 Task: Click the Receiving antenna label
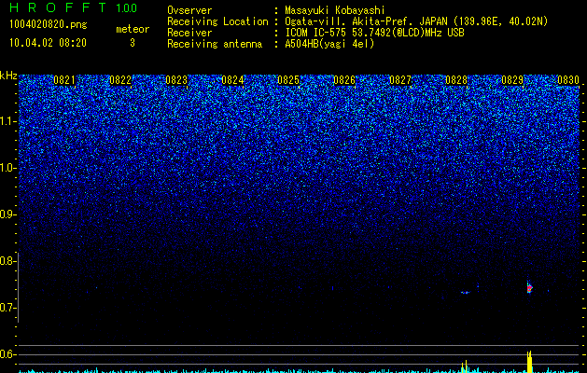click(x=215, y=44)
